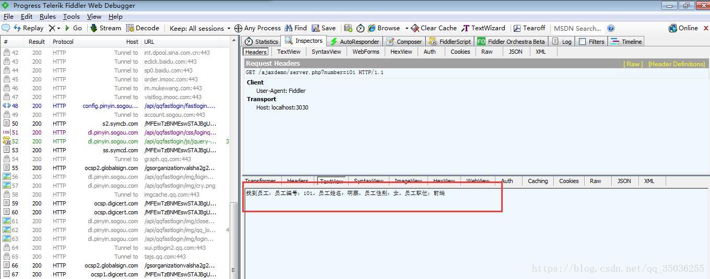Click the session list scrollbar up arrow
710x279 pixels.
click(234, 42)
